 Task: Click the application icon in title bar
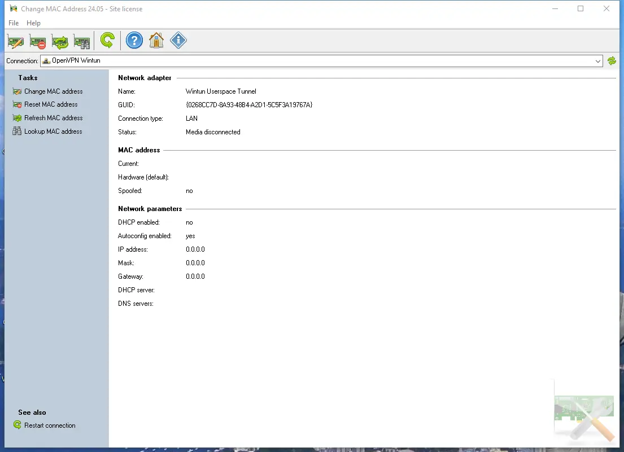click(x=14, y=8)
